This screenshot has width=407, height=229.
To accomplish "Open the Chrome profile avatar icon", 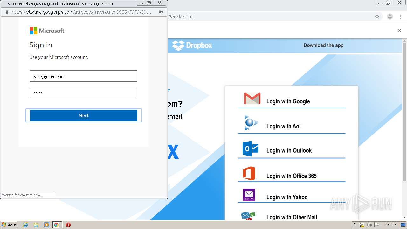I will (390, 17).
